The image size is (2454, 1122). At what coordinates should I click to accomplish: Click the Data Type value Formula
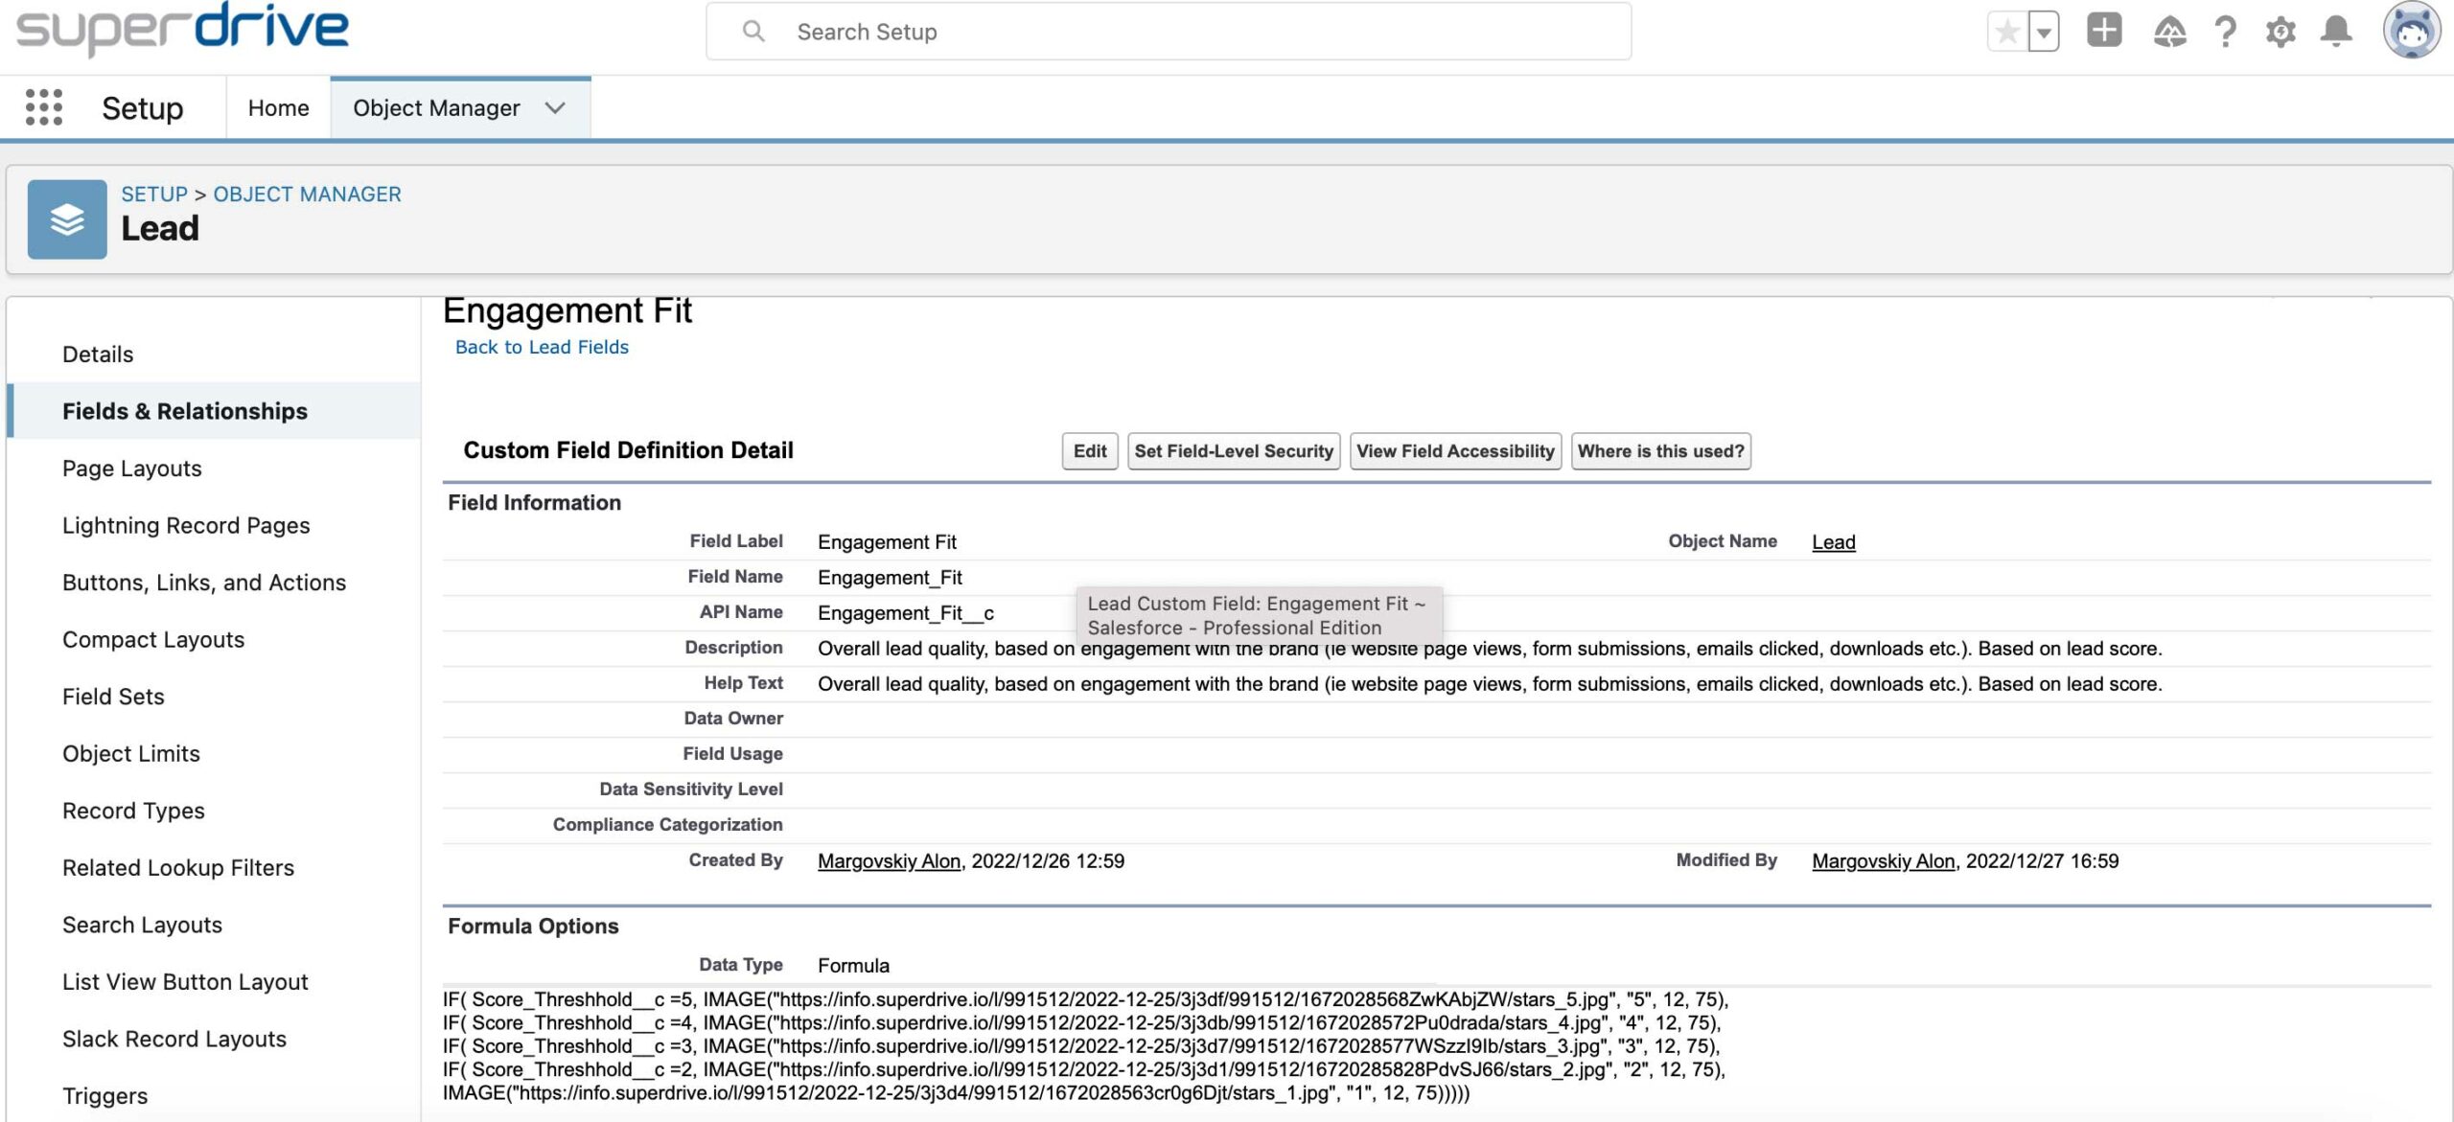[853, 966]
